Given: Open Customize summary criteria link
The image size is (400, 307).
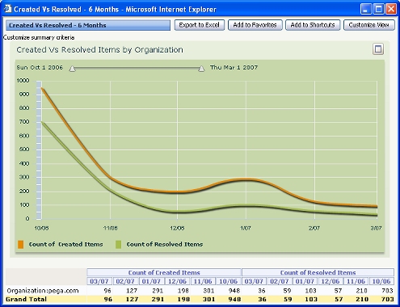Looking at the screenshot, I should pos(39,37).
